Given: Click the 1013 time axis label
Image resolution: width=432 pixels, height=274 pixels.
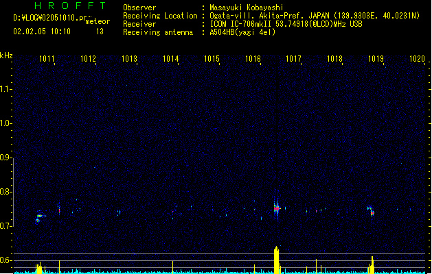Looking at the screenshot, I should click(x=129, y=58).
